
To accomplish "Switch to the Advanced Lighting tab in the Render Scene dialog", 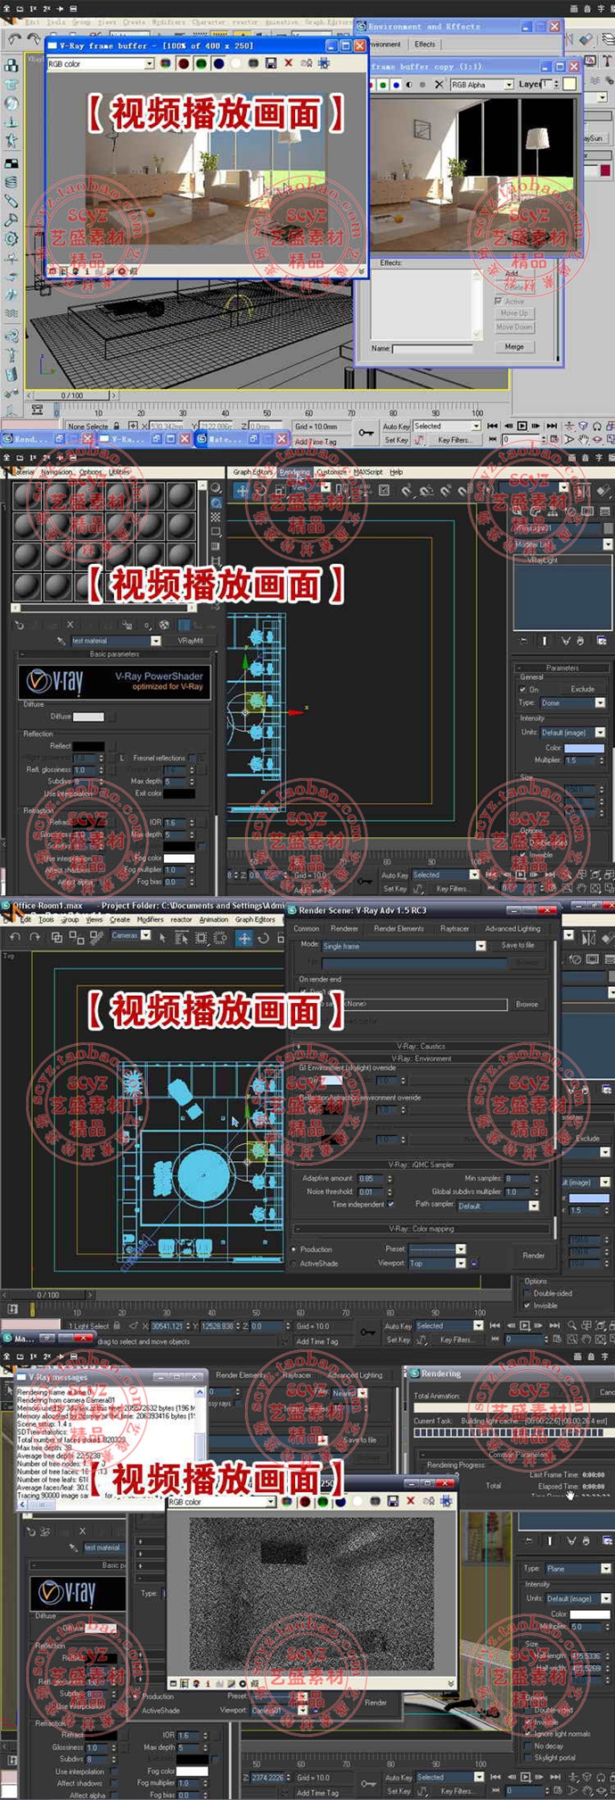I will tap(512, 928).
